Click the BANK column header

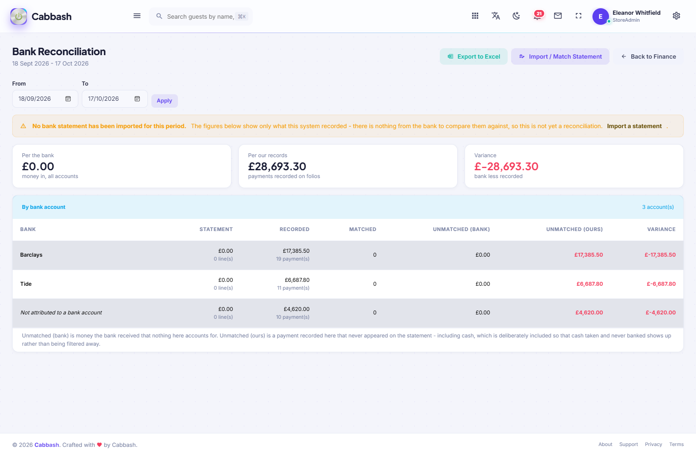[x=28, y=229]
